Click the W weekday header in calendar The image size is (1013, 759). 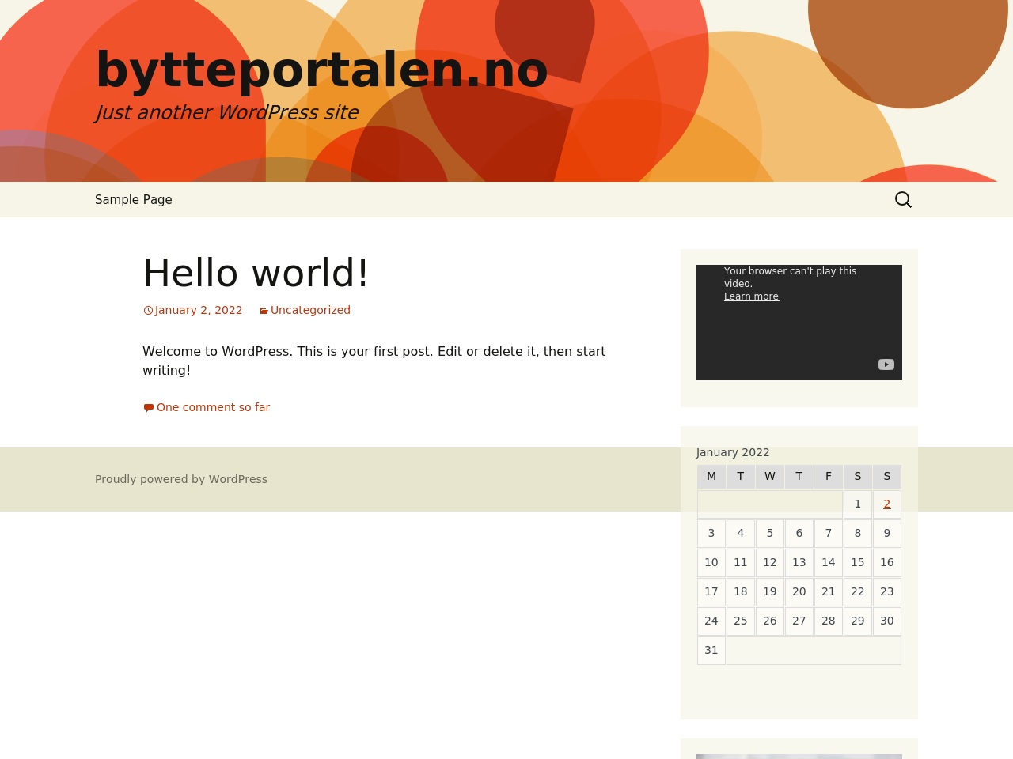(770, 476)
